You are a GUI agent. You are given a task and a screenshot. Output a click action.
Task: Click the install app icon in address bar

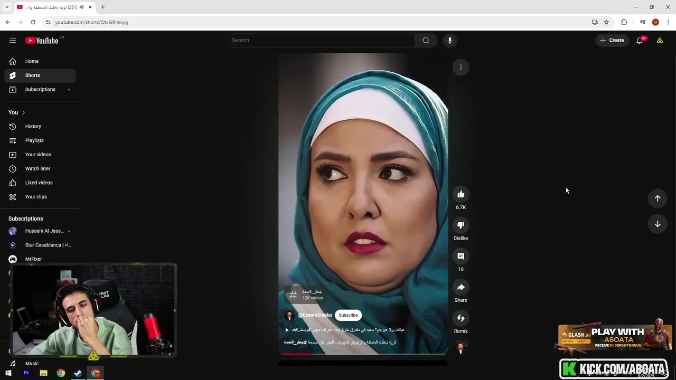tap(595, 22)
